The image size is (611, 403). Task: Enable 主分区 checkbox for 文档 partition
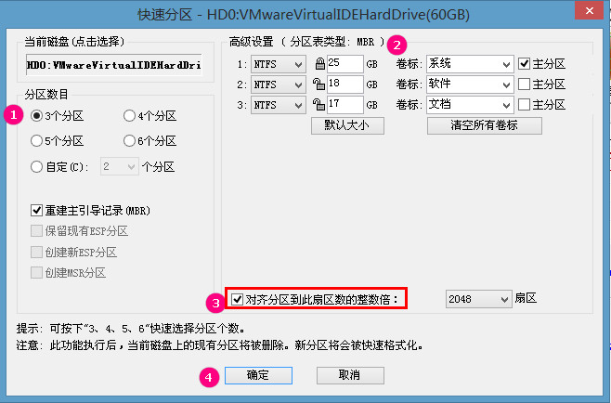pyautogui.click(x=524, y=104)
